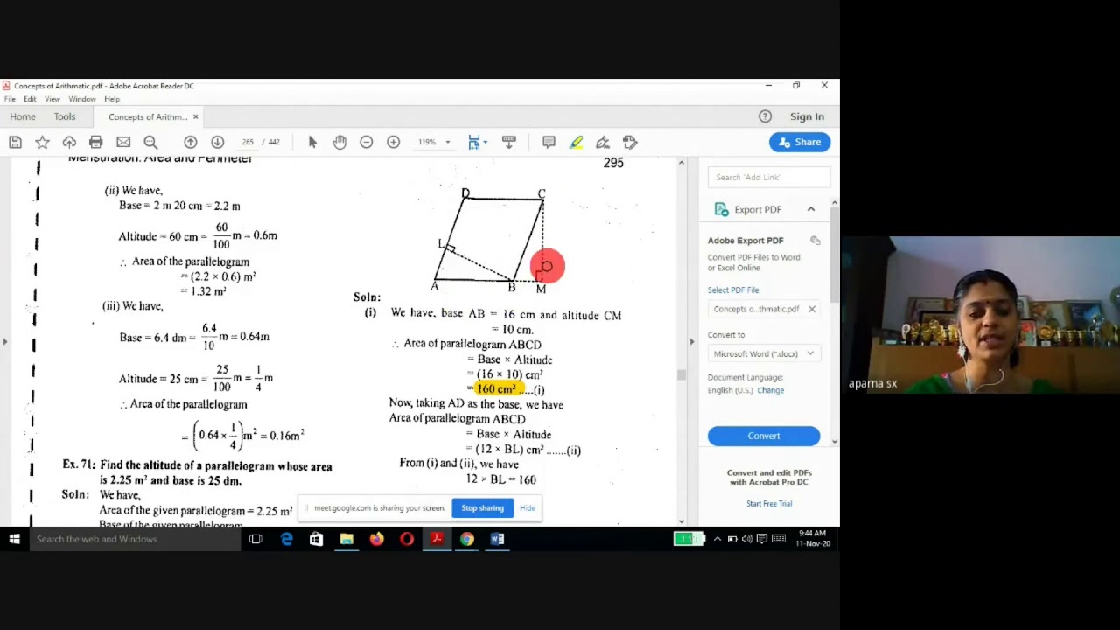Expand the left navigation pane arrow
The width and height of the screenshot is (1120, 630).
point(5,342)
